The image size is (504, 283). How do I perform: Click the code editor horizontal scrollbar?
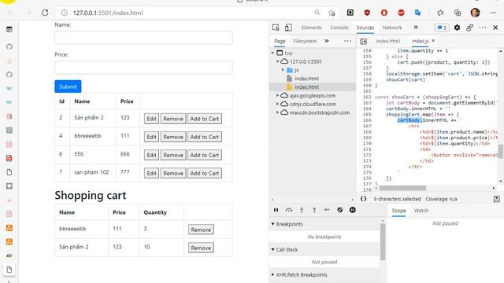tap(402, 188)
